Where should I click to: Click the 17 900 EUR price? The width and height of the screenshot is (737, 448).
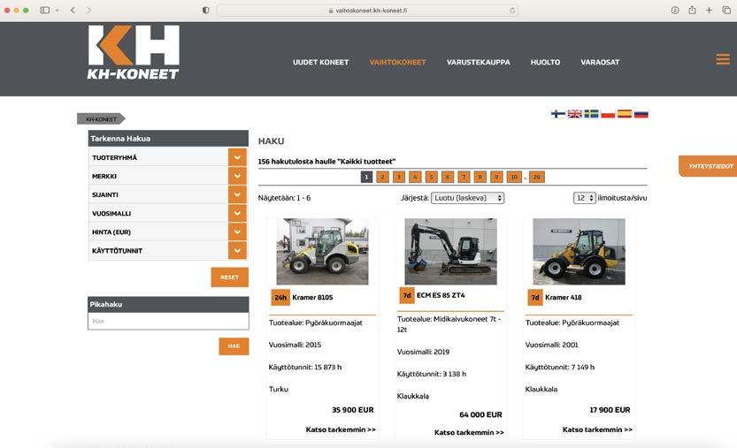(610, 410)
